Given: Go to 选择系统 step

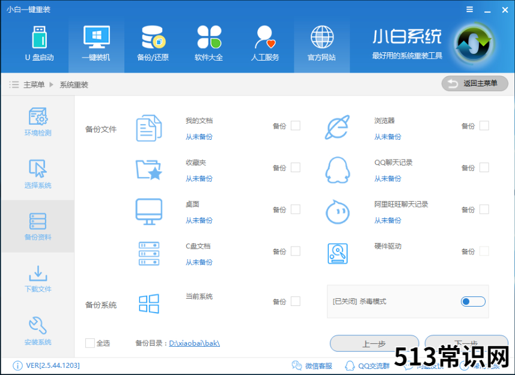Looking at the screenshot, I should 38,174.
